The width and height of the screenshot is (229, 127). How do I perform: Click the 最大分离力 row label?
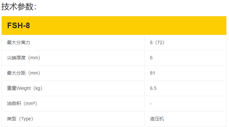[19, 42]
